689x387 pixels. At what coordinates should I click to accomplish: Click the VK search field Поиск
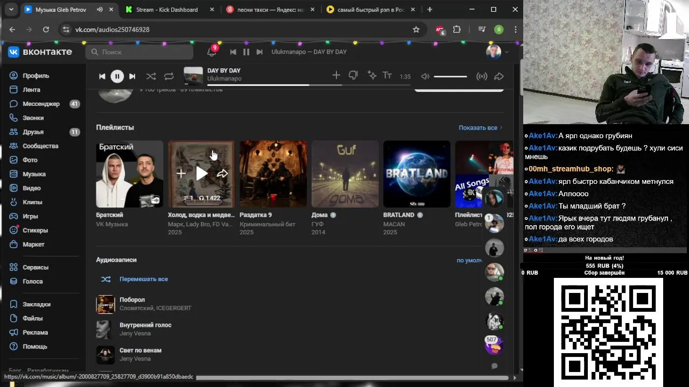coord(139,52)
